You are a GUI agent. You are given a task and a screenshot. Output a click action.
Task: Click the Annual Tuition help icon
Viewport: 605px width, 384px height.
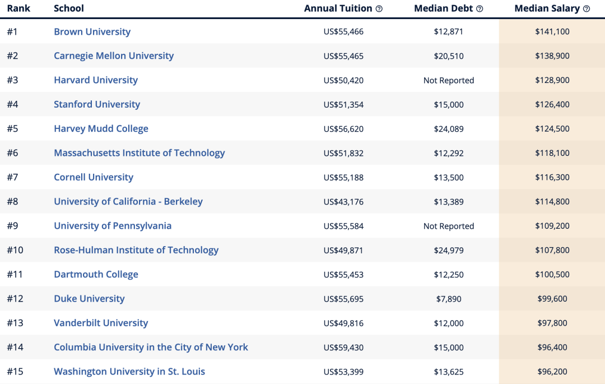click(379, 9)
